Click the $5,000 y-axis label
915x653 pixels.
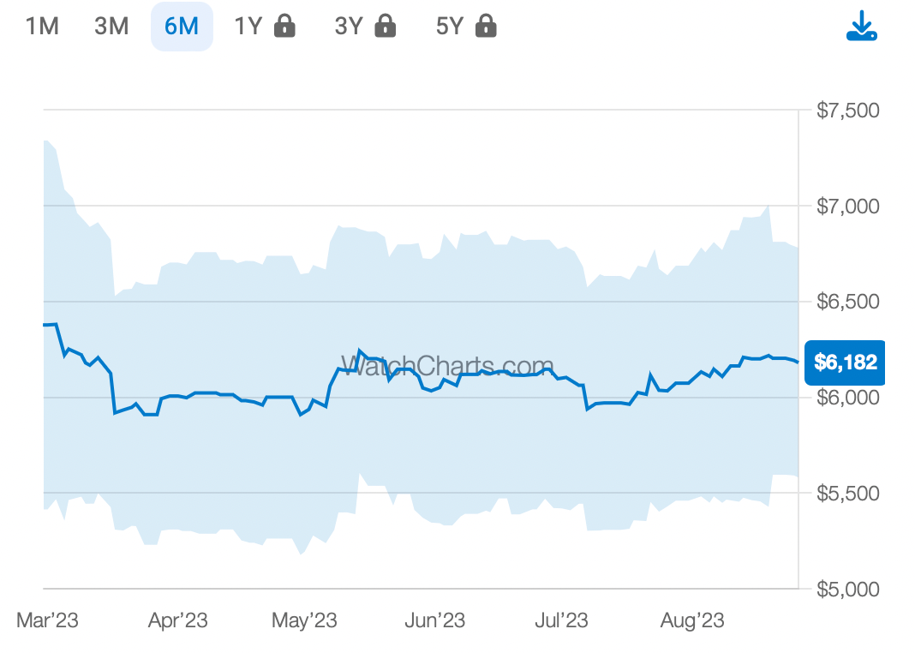(846, 590)
